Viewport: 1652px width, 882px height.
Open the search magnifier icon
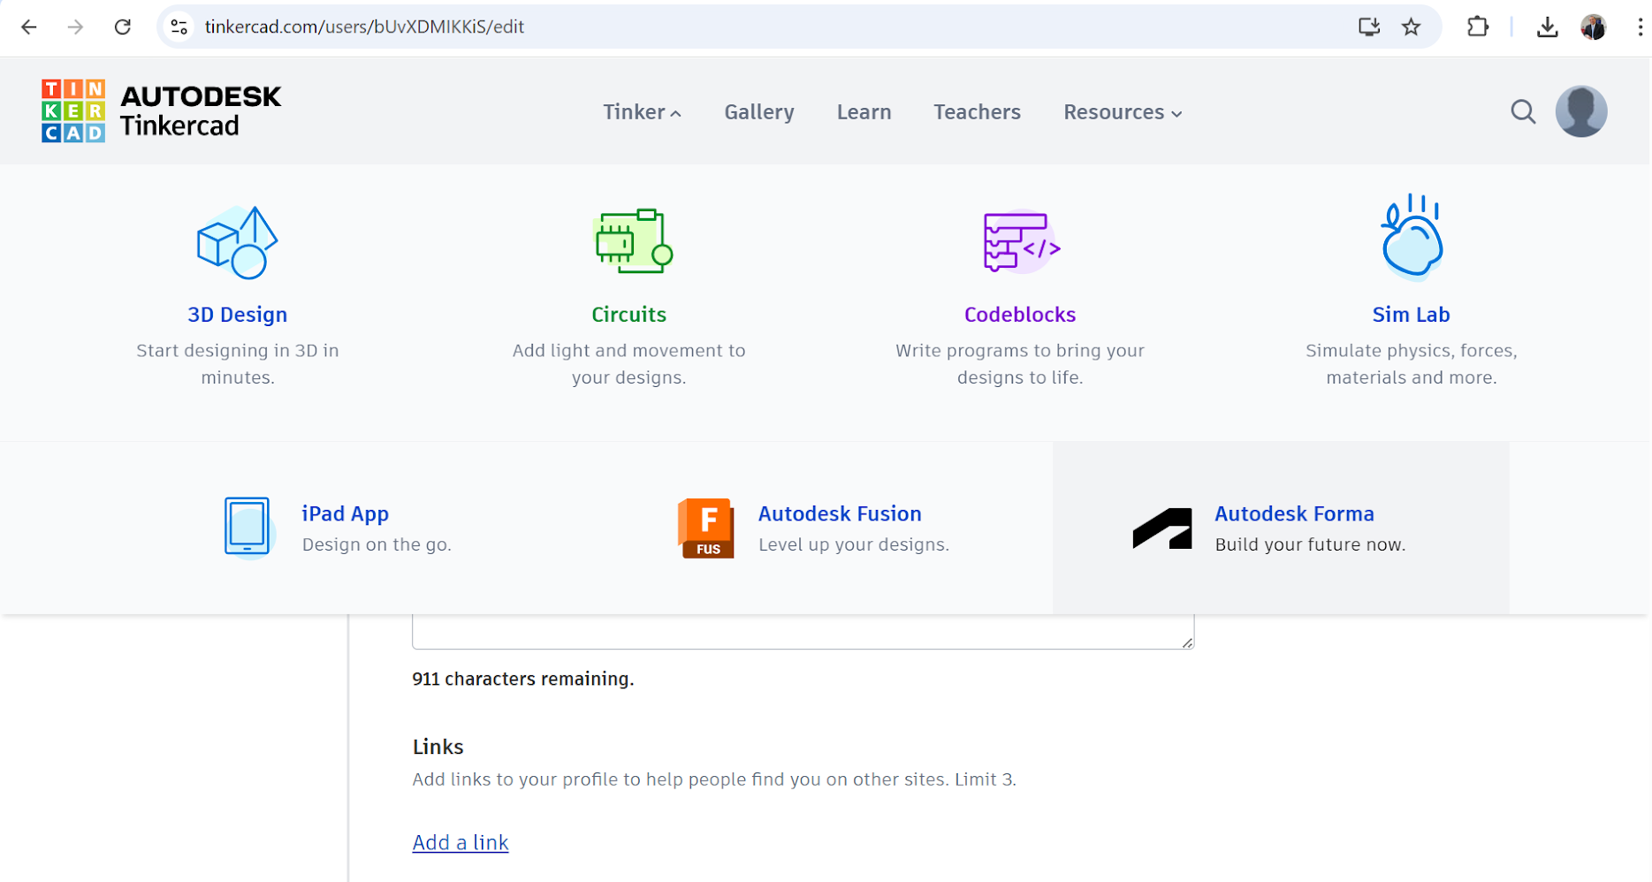(1522, 112)
